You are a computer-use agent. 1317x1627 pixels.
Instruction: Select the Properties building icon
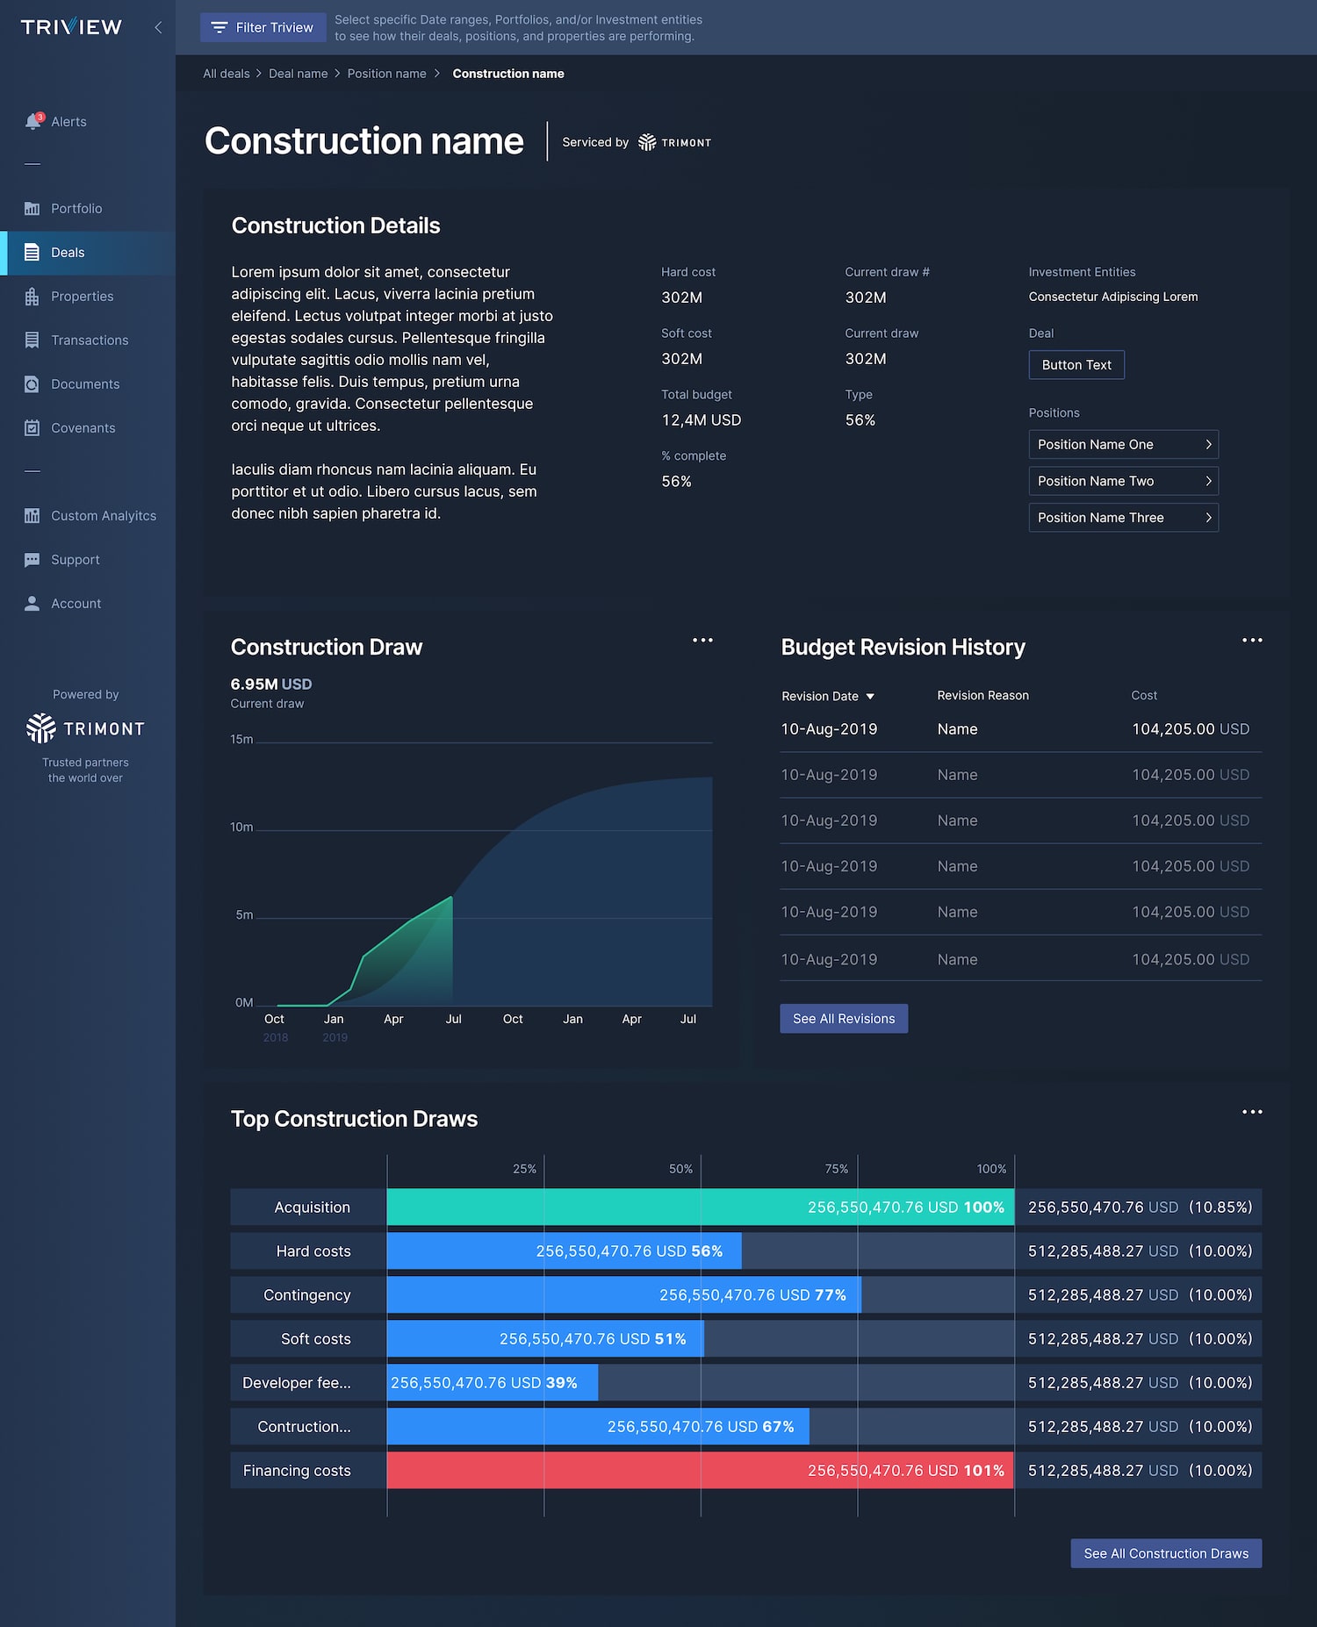(32, 297)
